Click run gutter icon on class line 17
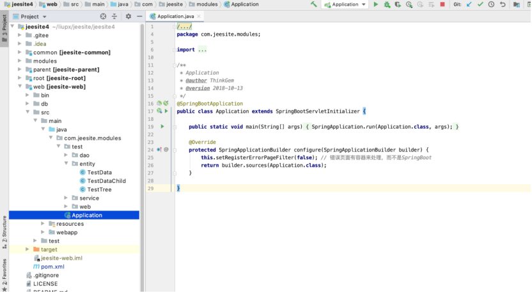 click(166, 111)
